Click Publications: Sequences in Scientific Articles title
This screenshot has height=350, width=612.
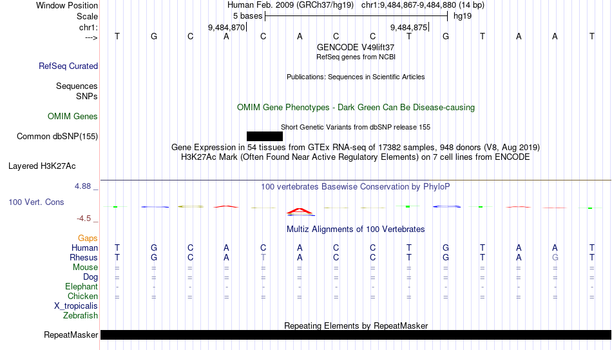[x=356, y=77]
